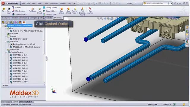
Task: Collapse the Moldbase tree node
Action: tap(6, 42)
